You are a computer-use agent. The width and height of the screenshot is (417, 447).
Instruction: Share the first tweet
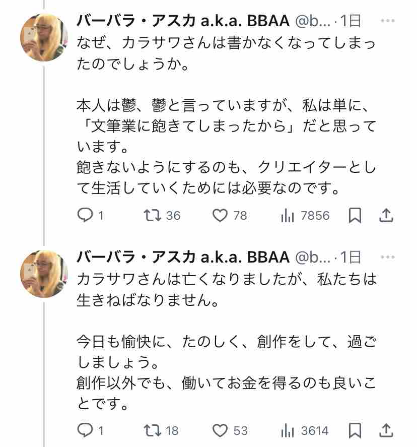[386, 216]
